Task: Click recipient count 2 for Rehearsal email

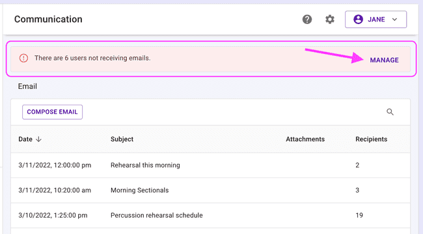Action: 357,165
